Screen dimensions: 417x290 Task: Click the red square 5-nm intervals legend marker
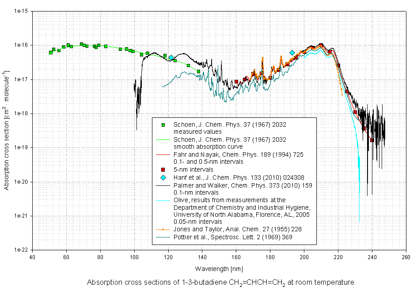[163, 169]
